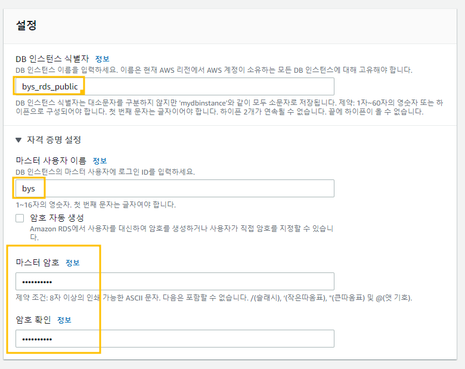Open 정보 link next to 암호 확인
Viewport: 465px width, 369px height.
click(x=64, y=320)
